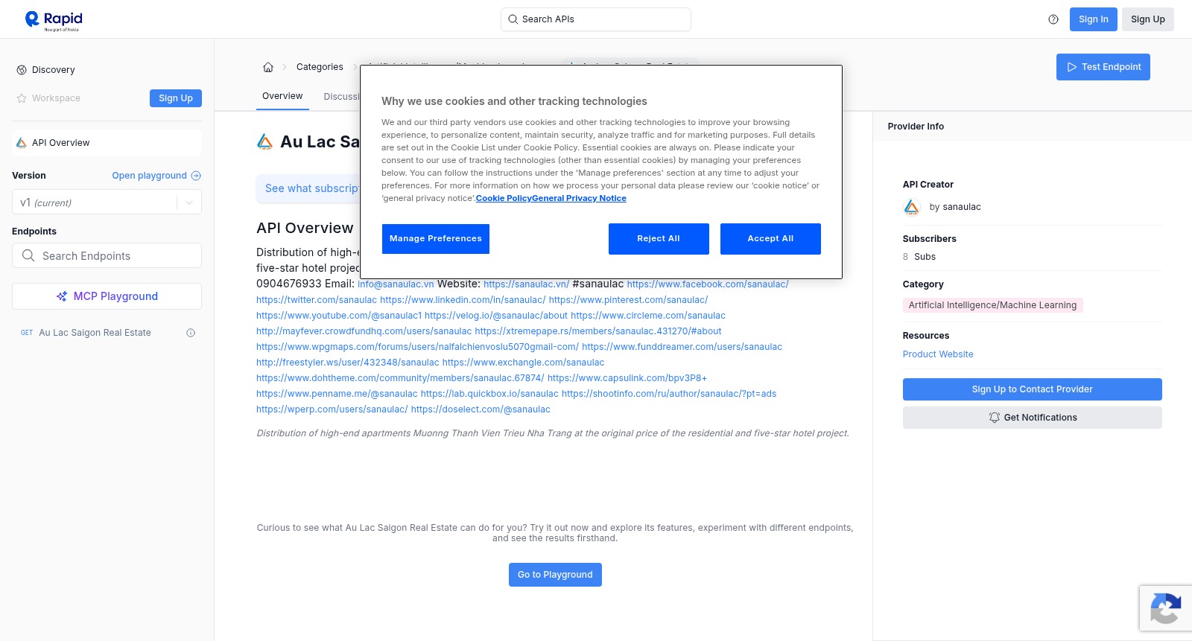1192x641 pixels.
Task: Open the Cookie Policy link
Action: pyautogui.click(x=504, y=199)
